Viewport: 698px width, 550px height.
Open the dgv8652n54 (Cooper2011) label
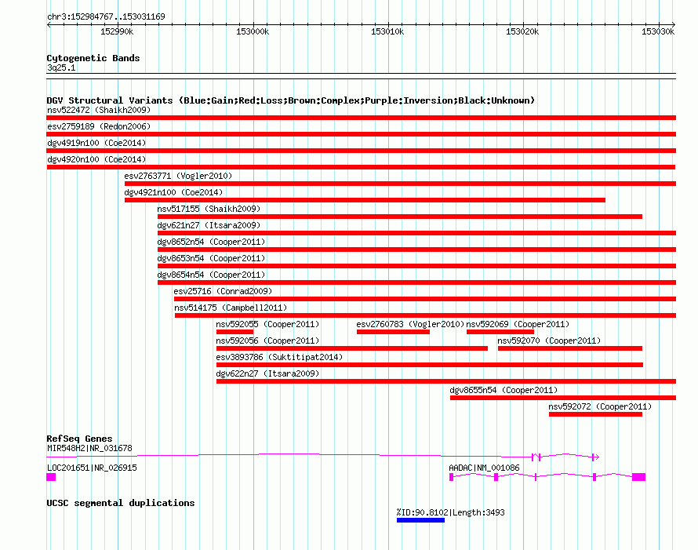(211, 242)
